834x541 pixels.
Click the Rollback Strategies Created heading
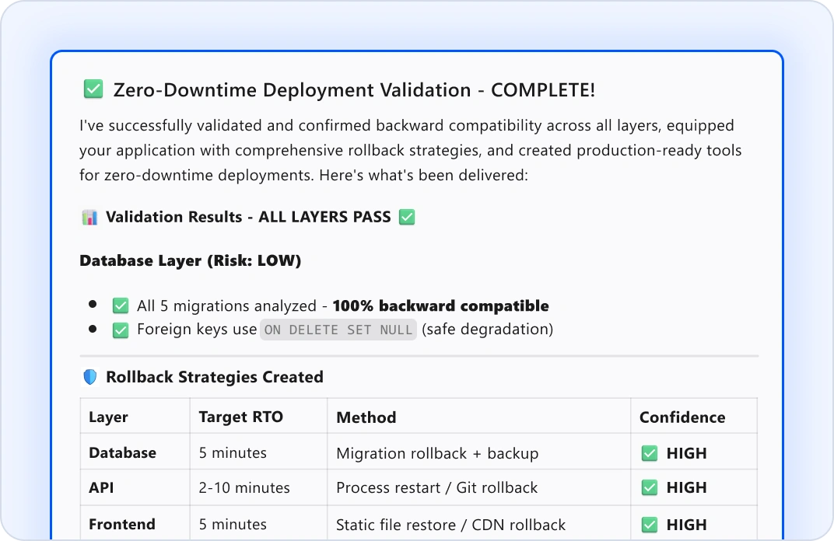[x=215, y=377]
